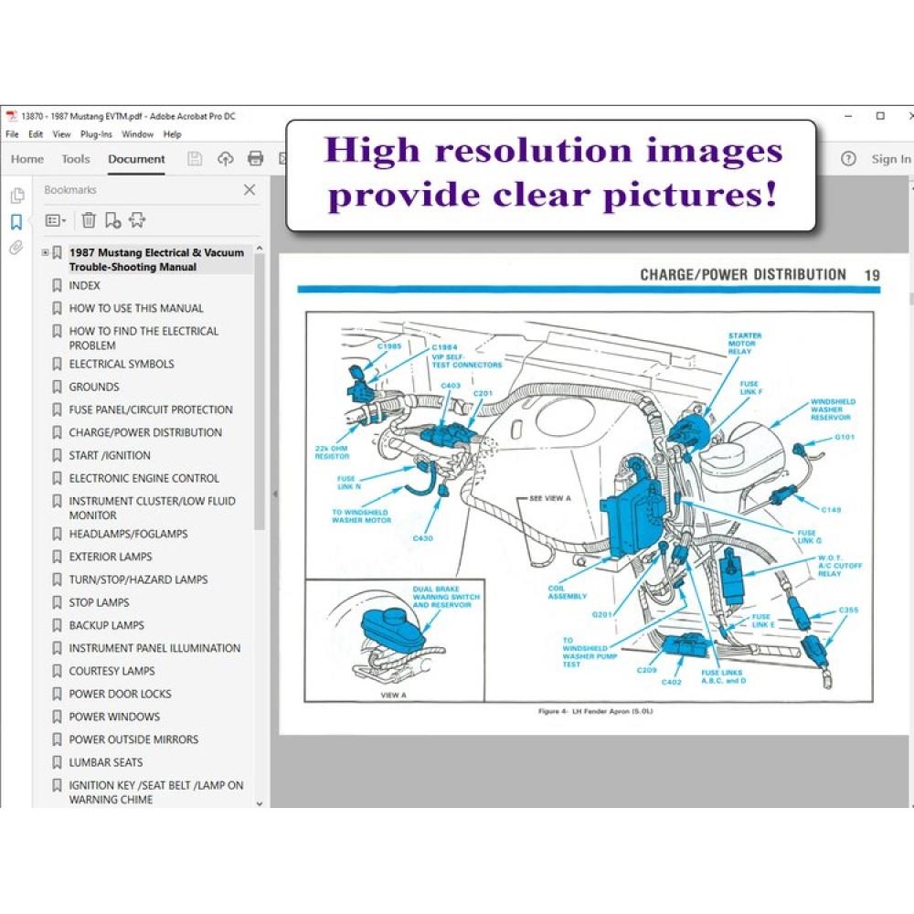Open INSTRUMENT CLUSTER/LOW FLUID MONITOR bookmark

[x=152, y=508]
